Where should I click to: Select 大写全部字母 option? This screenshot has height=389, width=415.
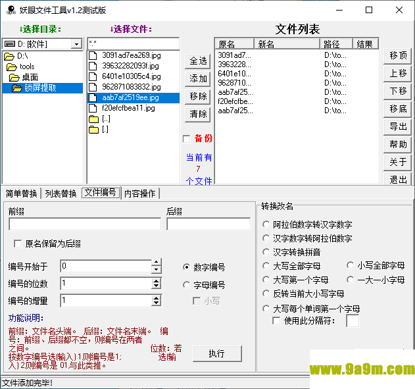click(266, 266)
